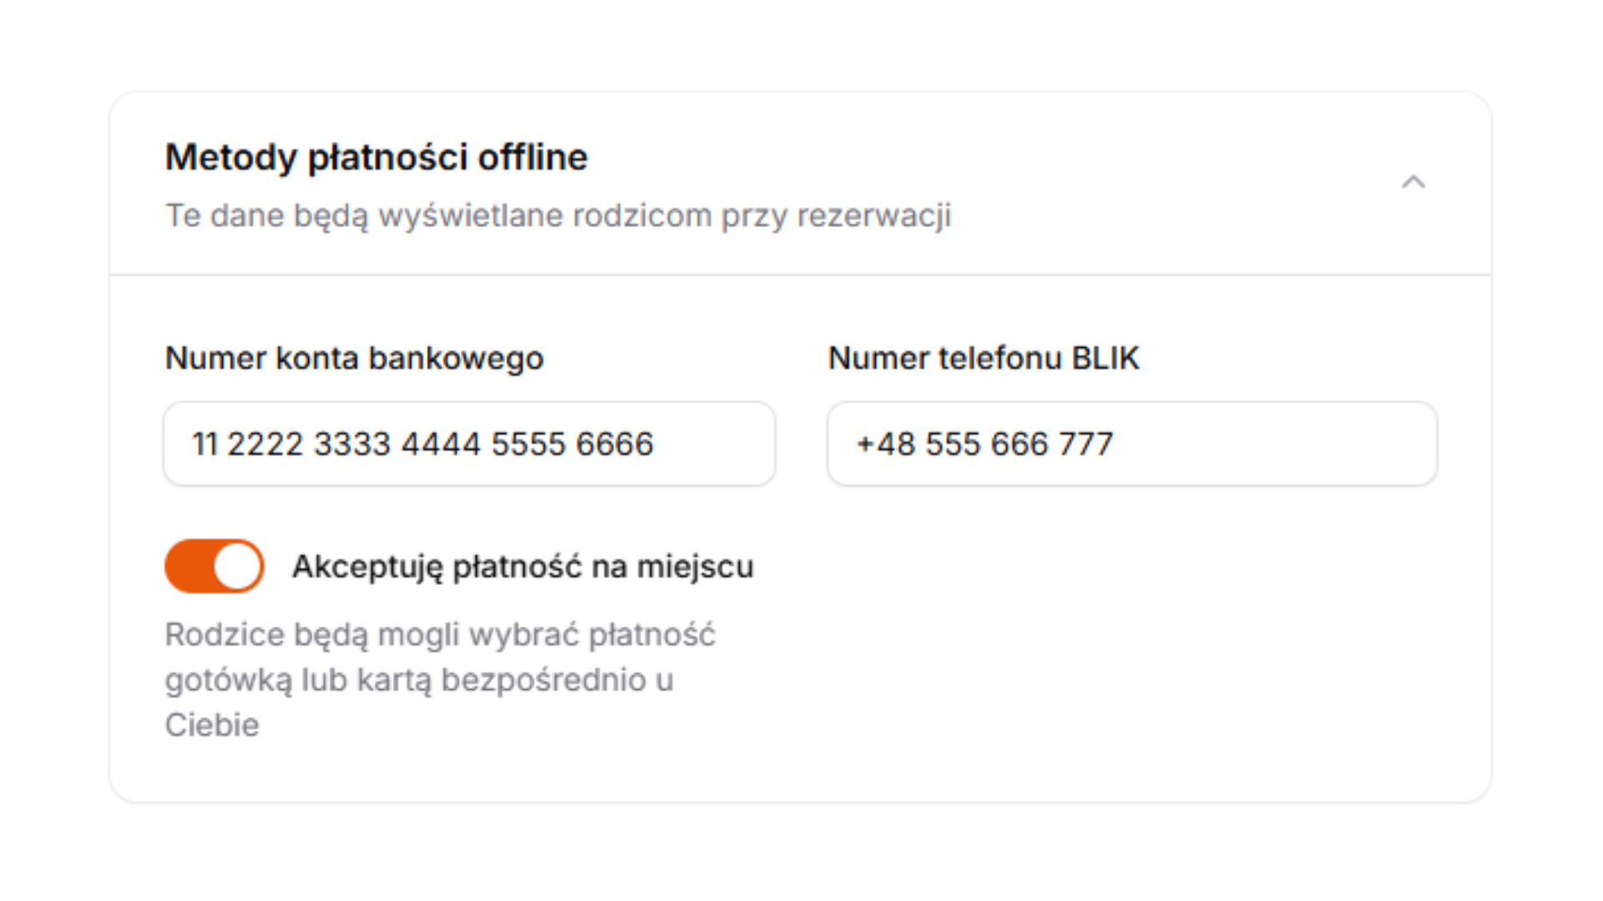Image resolution: width=1603 pixels, height=901 pixels.
Task: Select the +48 555 666 777 value
Action: click(x=984, y=444)
